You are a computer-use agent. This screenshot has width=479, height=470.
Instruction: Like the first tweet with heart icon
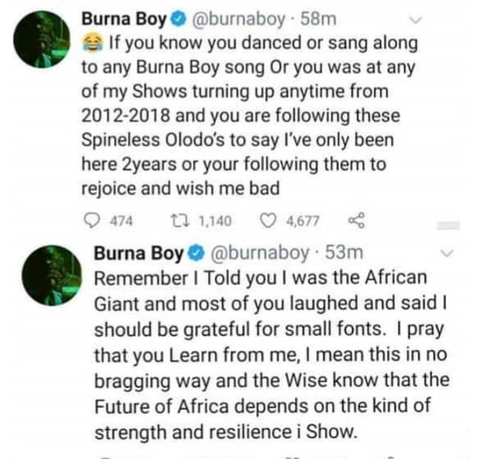[x=268, y=220]
